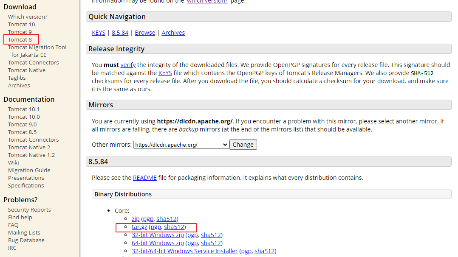458x257 pixels.
Task: Open sha512 for 32-bit Windows zip
Action: point(211,235)
